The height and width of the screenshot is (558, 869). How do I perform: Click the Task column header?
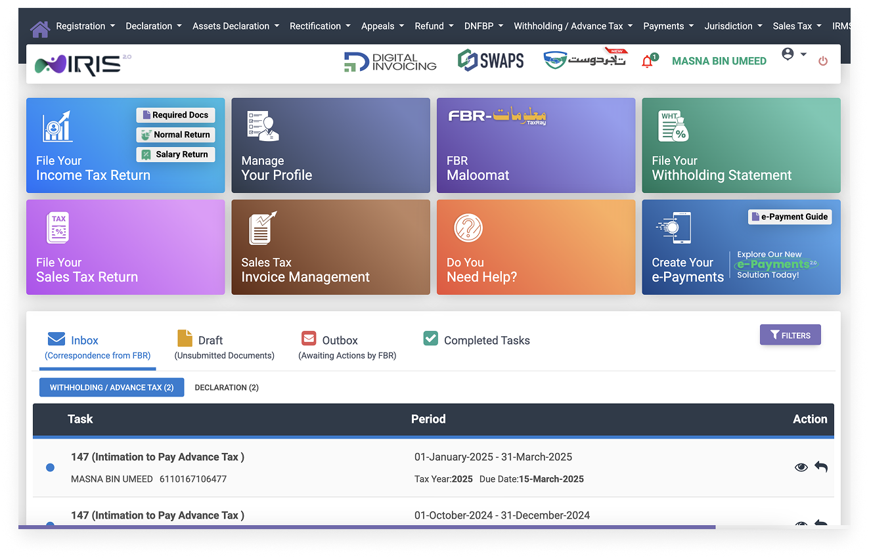(x=80, y=419)
